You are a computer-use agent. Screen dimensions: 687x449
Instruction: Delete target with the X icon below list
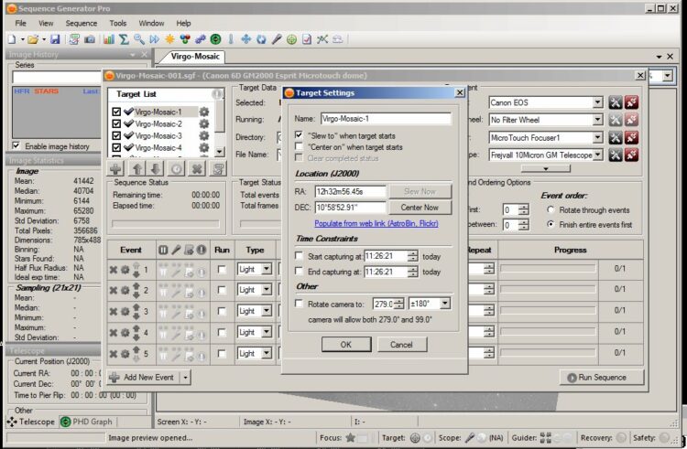click(x=197, y=168)
